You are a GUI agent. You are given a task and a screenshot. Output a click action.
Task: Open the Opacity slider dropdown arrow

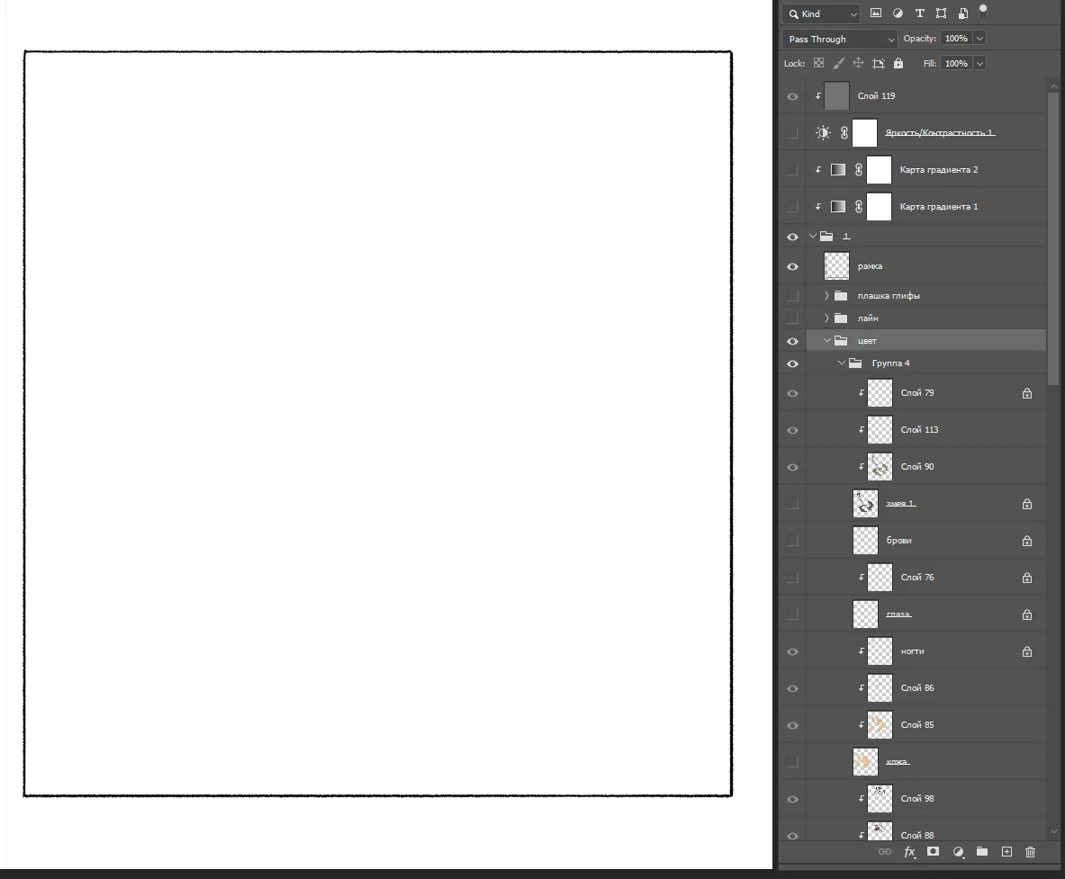tap(979, 39)
